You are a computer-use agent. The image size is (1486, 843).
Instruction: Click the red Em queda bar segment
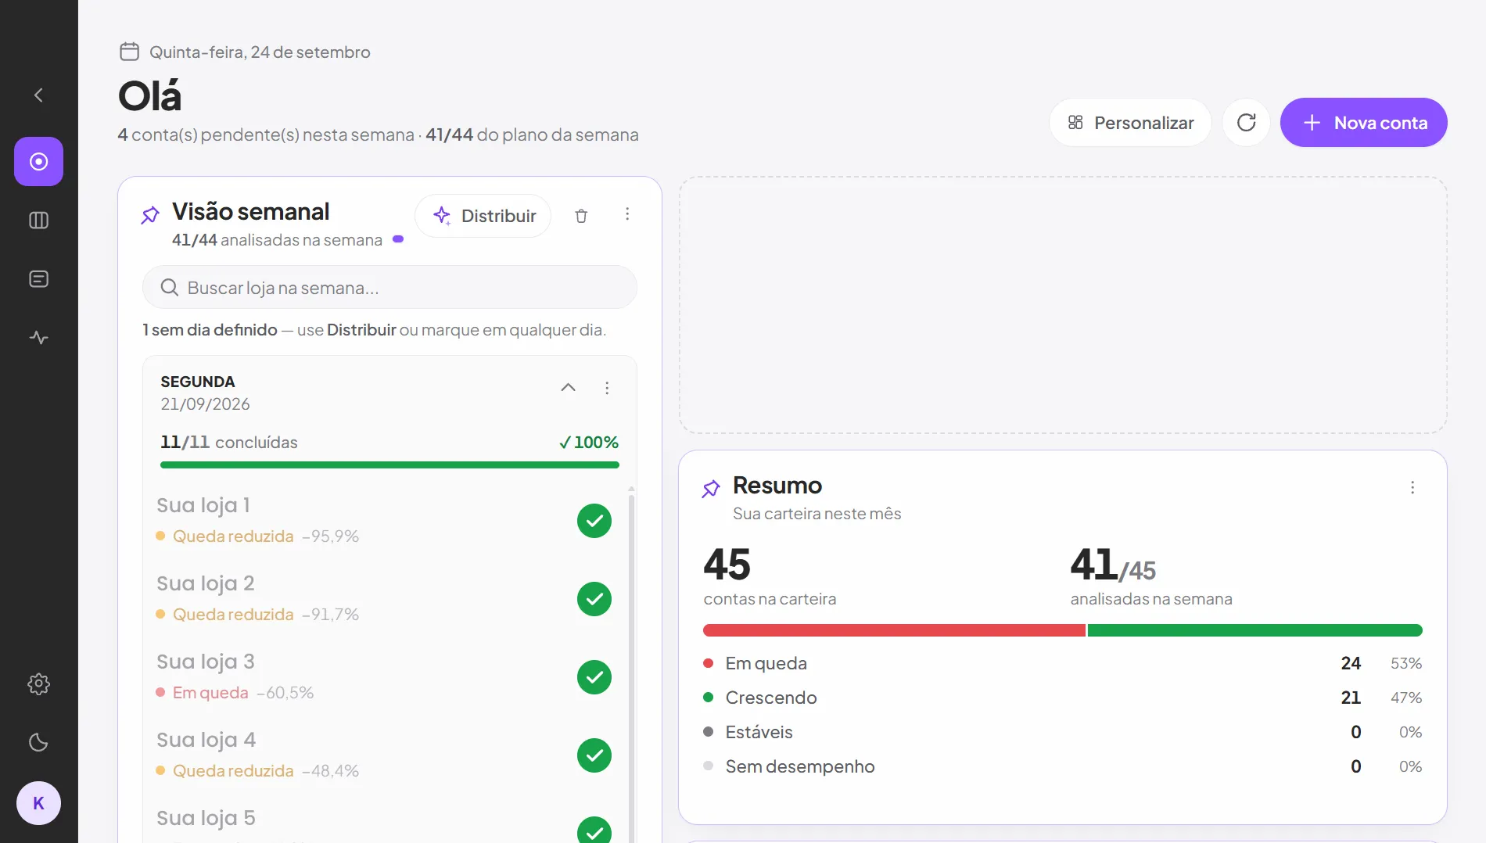894,630
